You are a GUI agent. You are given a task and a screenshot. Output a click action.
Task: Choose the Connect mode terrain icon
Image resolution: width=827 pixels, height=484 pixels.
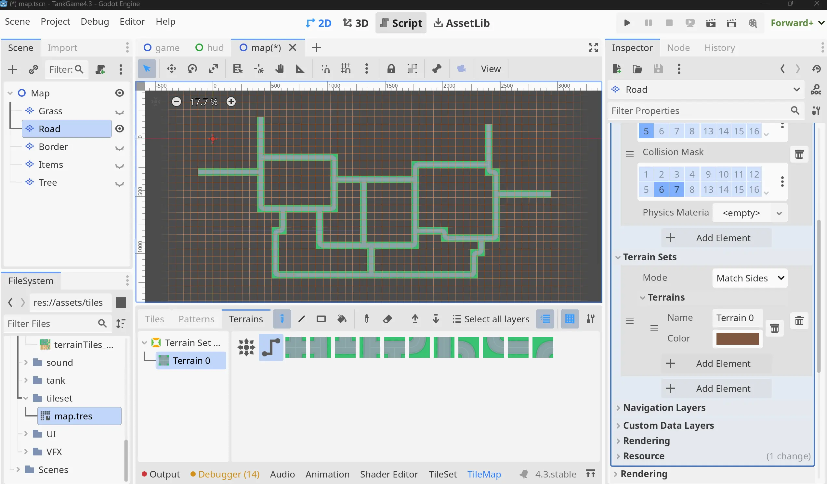click(246, 347)
